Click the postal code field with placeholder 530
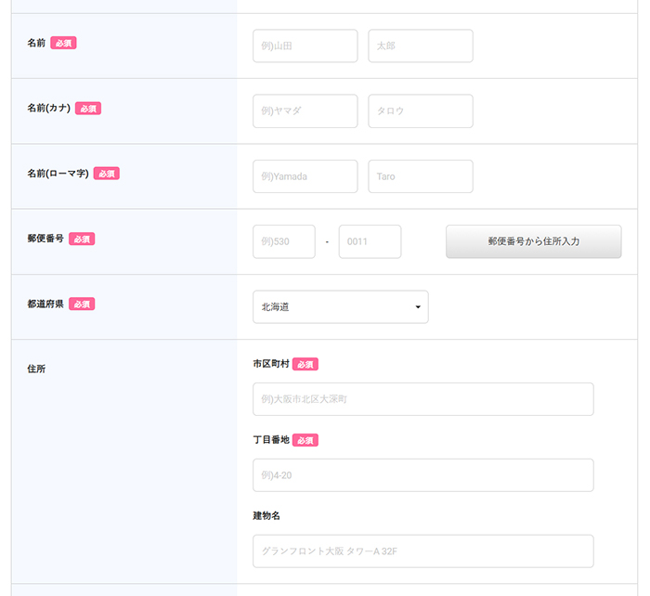650x596 pixels. click(283, 241)
